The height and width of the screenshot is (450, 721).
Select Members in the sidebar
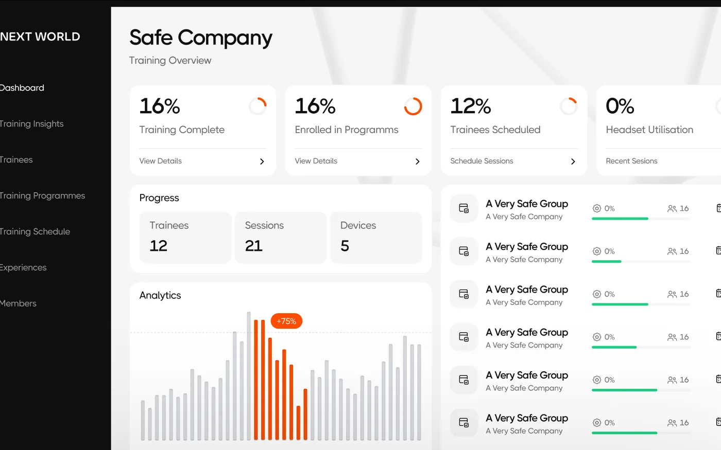click(18, 304)
